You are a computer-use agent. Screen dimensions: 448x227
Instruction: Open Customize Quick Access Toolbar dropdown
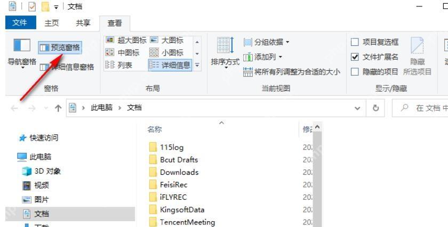[56, 7]
